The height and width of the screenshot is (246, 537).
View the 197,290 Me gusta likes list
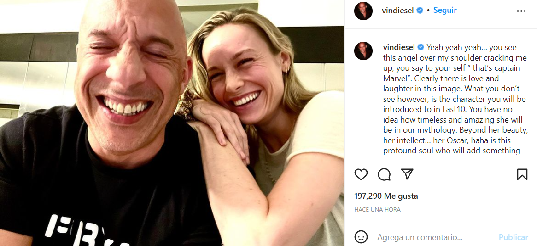386,196
